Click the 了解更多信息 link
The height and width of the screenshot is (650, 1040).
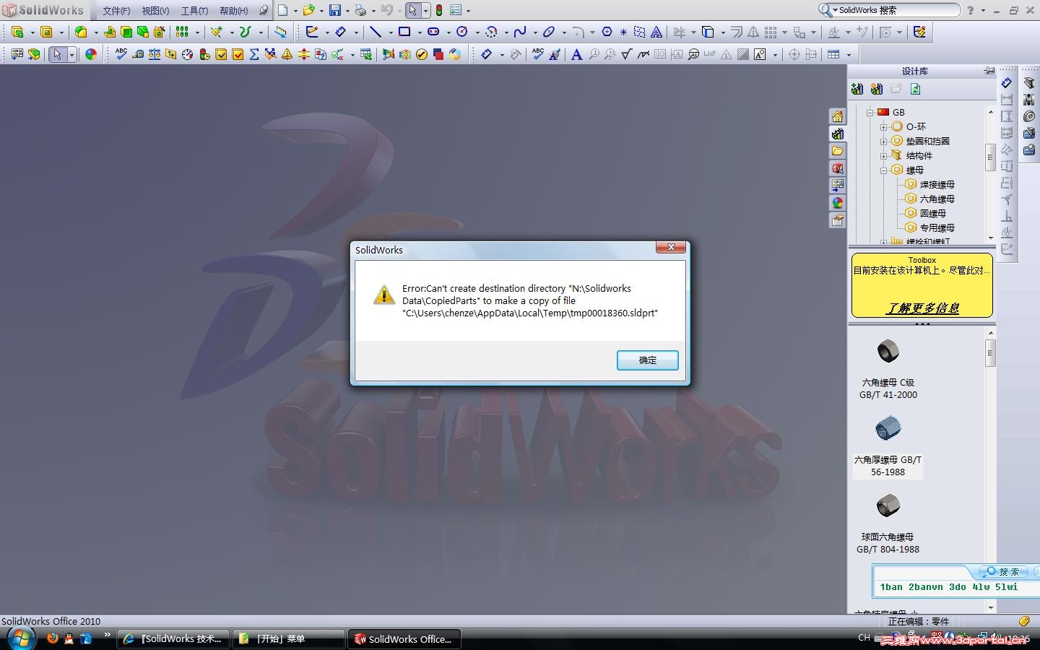pyautogui.click(x=922, y=308)
